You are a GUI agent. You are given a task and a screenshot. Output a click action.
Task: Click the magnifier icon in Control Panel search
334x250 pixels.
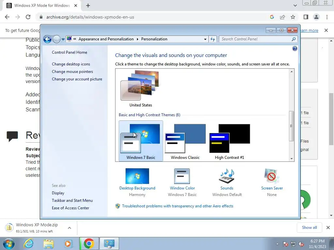(294, 39)
